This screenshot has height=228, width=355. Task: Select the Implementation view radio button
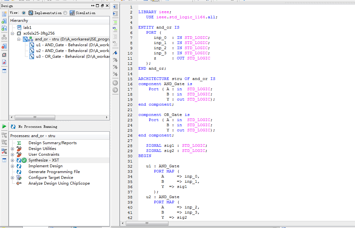pos(24,13)
